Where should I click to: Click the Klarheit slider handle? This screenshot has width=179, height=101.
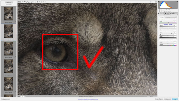pyautogui.click(x=169, y=41)
